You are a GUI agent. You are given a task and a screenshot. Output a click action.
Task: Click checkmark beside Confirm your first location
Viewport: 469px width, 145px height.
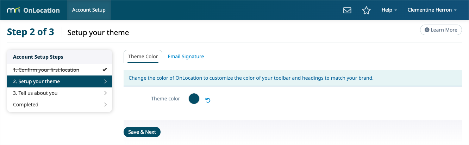tap(105, 70)
